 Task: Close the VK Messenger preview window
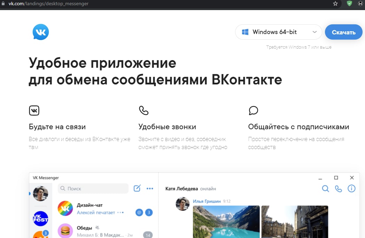[x=352, y=178]
